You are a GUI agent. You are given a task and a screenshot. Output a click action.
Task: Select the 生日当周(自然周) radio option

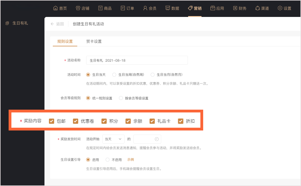point(114,75)
